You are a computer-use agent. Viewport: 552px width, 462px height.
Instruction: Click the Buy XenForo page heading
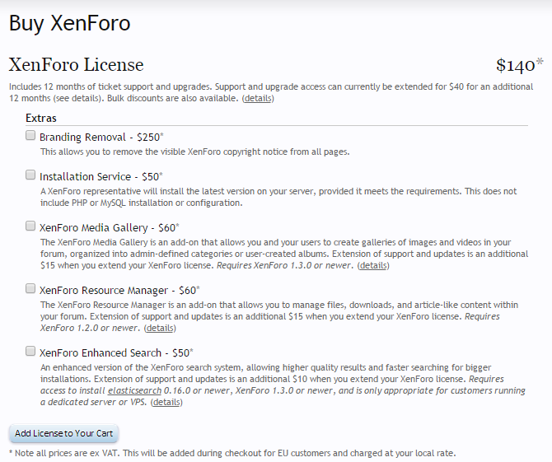click(69, 23)
